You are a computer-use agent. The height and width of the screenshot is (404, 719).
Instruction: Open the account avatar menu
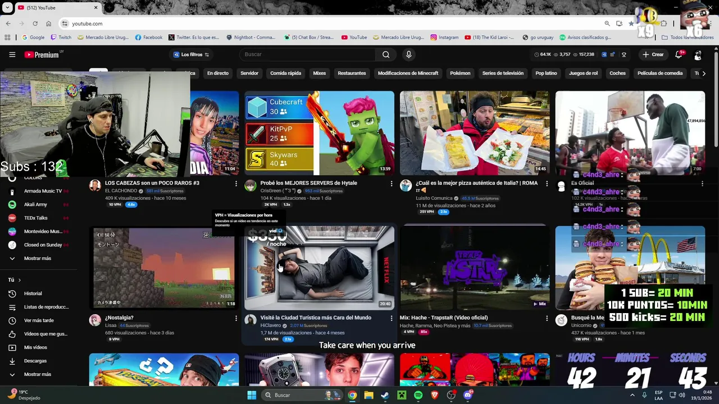click(698, 54)
